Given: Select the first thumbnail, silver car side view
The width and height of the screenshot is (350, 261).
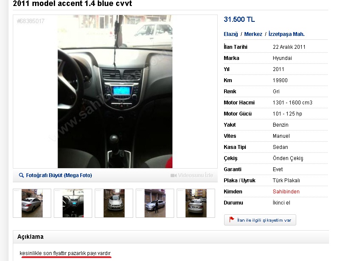Looking at the screenshot, I should 32,203.
